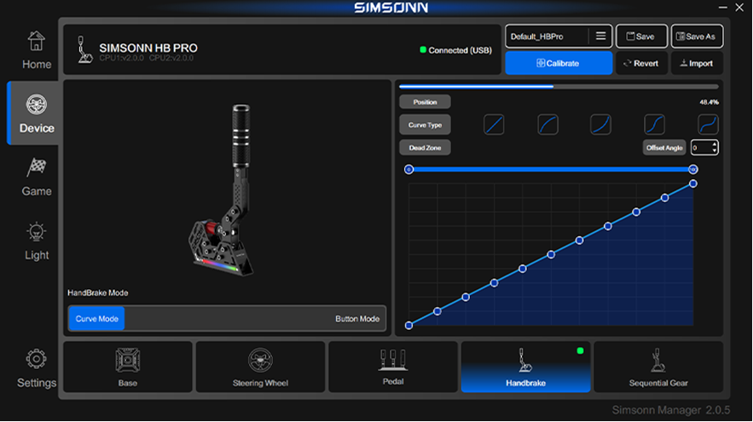Close the Simsonn Manager window
Image resolution: width=753 pixels, height=422 pixels.
point(739,7)
